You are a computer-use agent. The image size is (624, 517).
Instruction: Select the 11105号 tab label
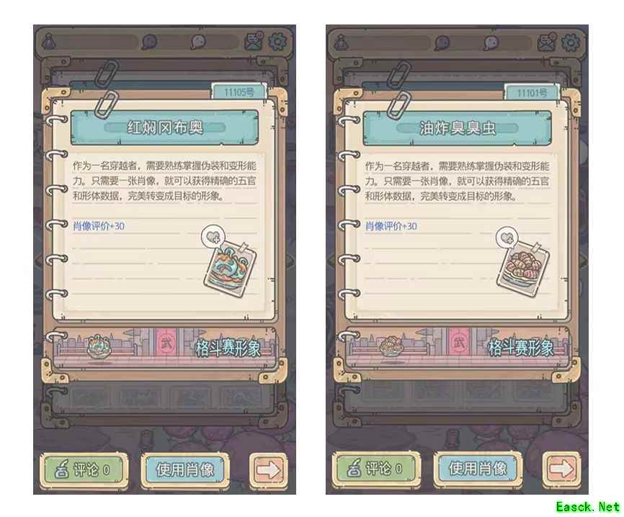(239, 92)
